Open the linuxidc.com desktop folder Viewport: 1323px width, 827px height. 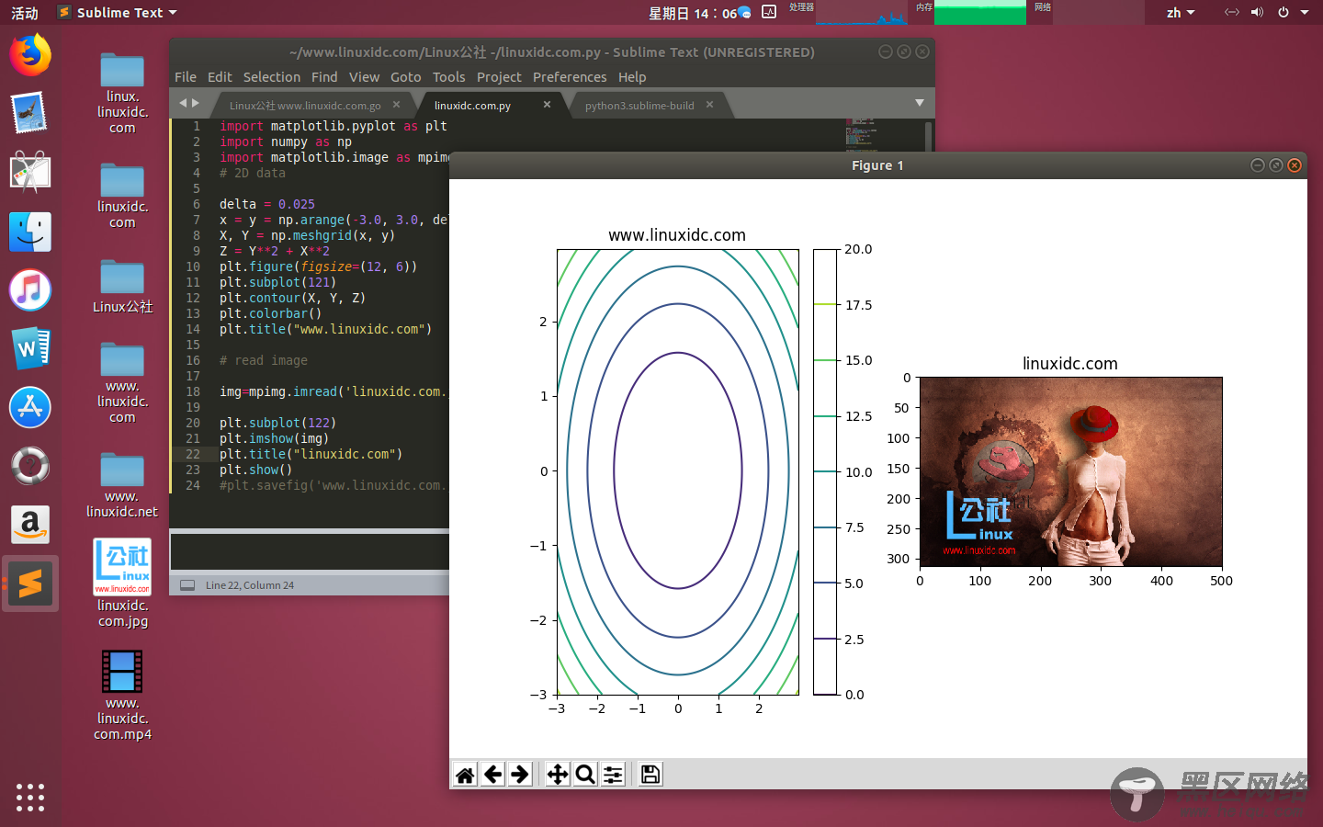pos(122,196)
